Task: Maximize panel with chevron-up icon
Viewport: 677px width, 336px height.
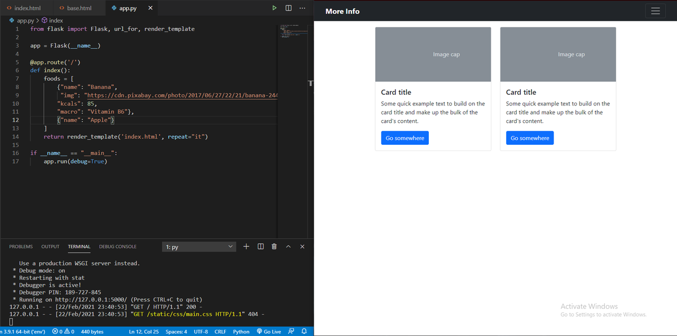Action: pos(288,246)
